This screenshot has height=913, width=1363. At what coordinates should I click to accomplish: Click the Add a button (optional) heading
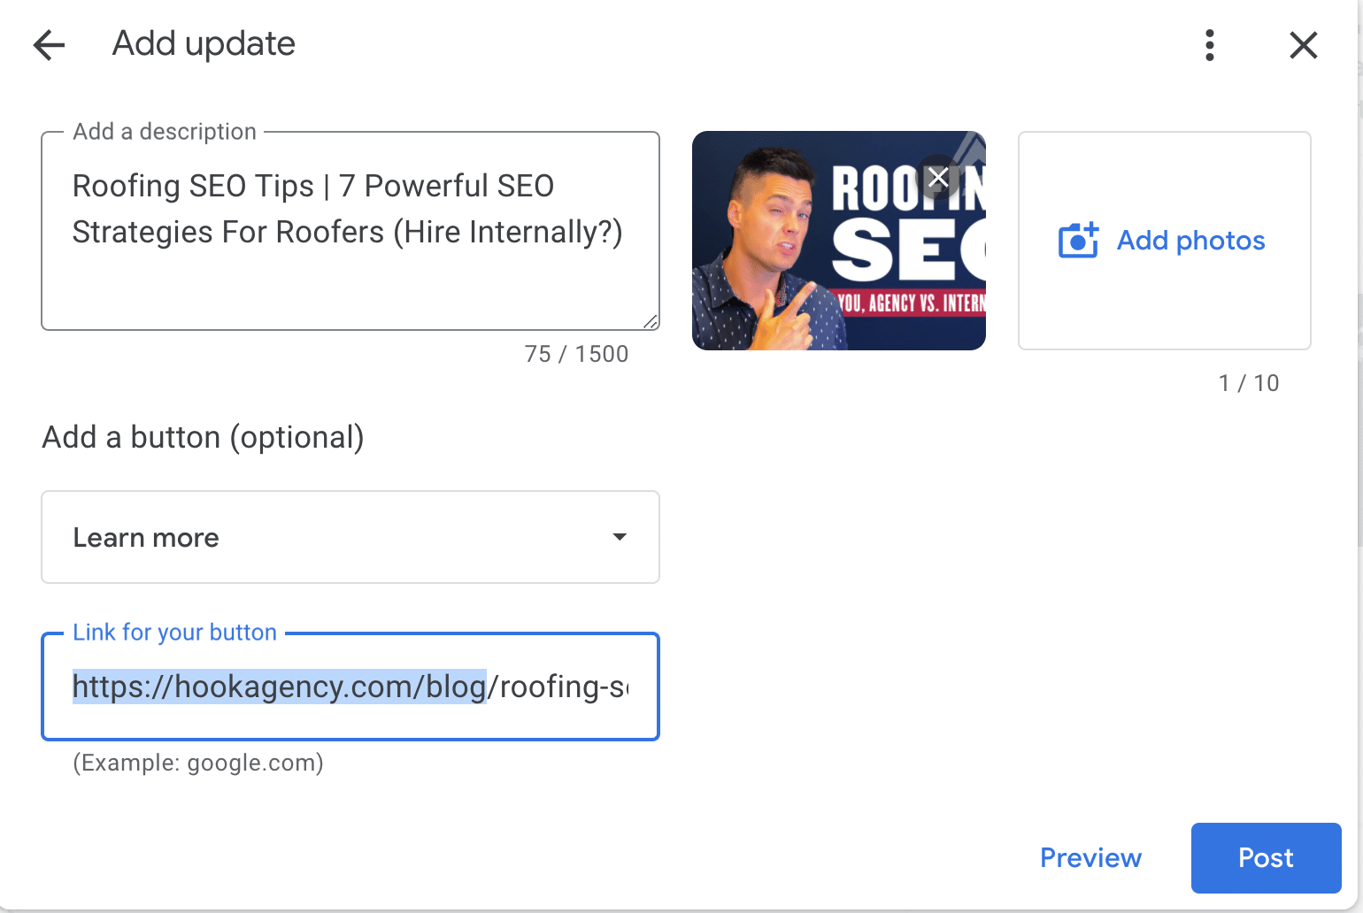203,437
